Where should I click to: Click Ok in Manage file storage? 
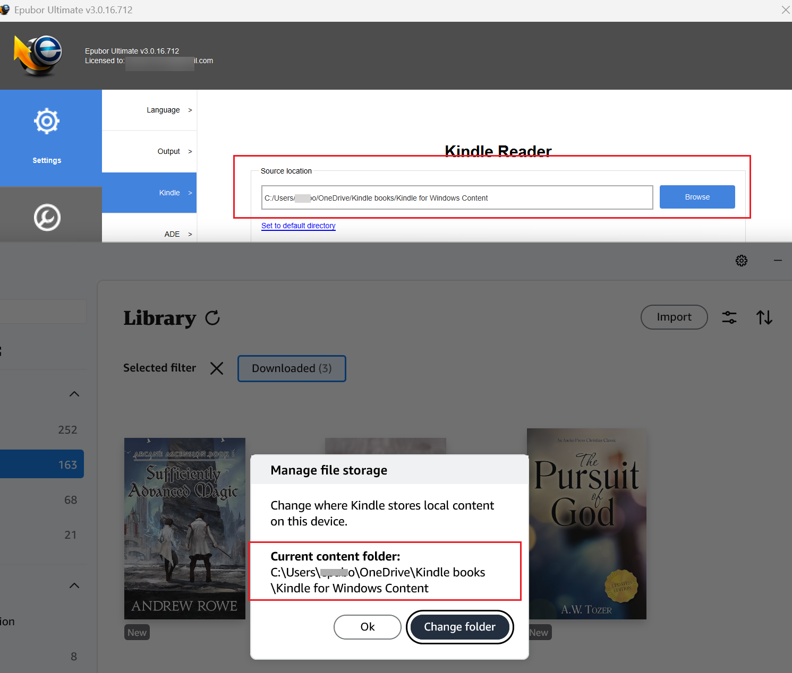click(x=368, y=627)
